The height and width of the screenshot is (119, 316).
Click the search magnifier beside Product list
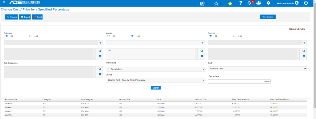[304, 51]
